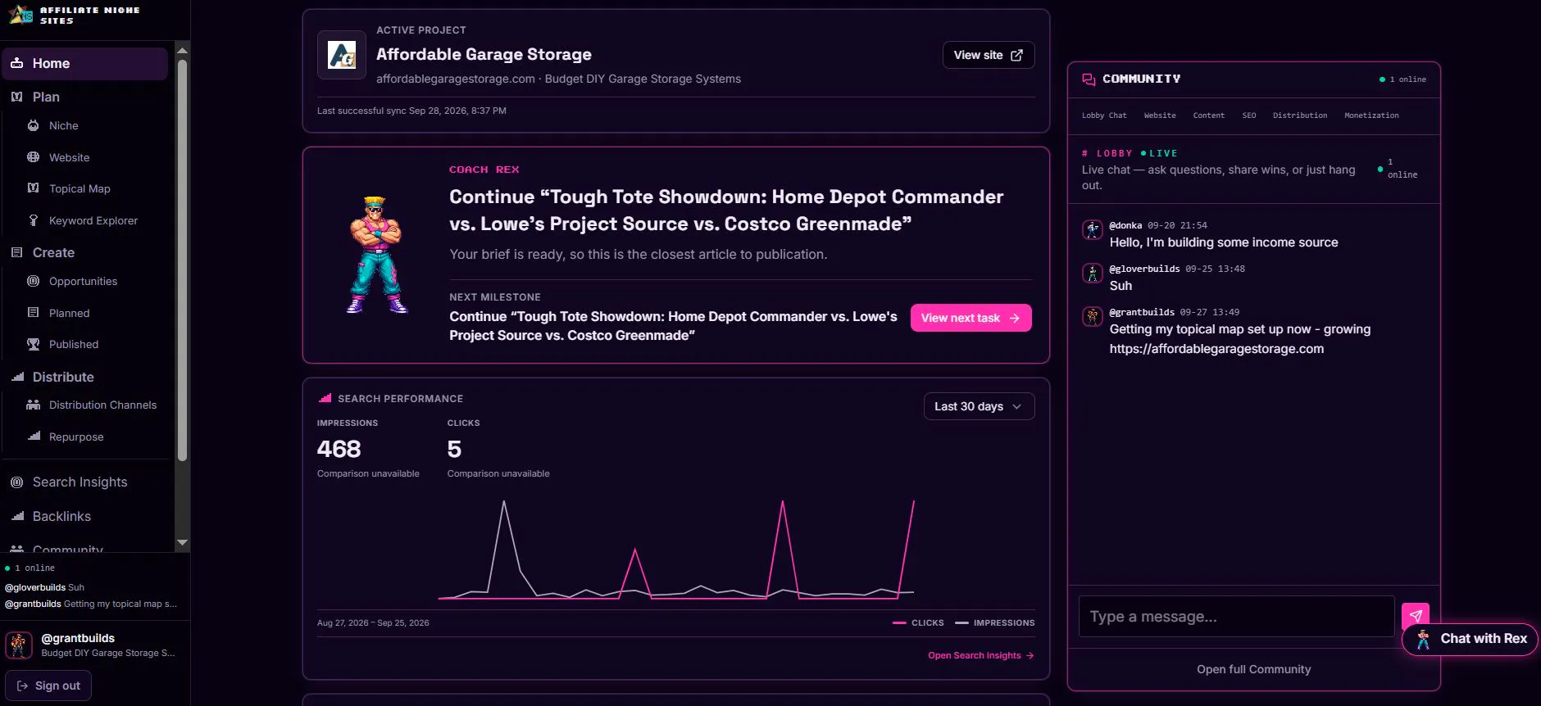
Task: Click the Coach Rex character image
Action: tap(376, 255)
